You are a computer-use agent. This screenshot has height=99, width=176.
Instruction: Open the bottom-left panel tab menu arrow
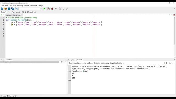click(66, 59)
